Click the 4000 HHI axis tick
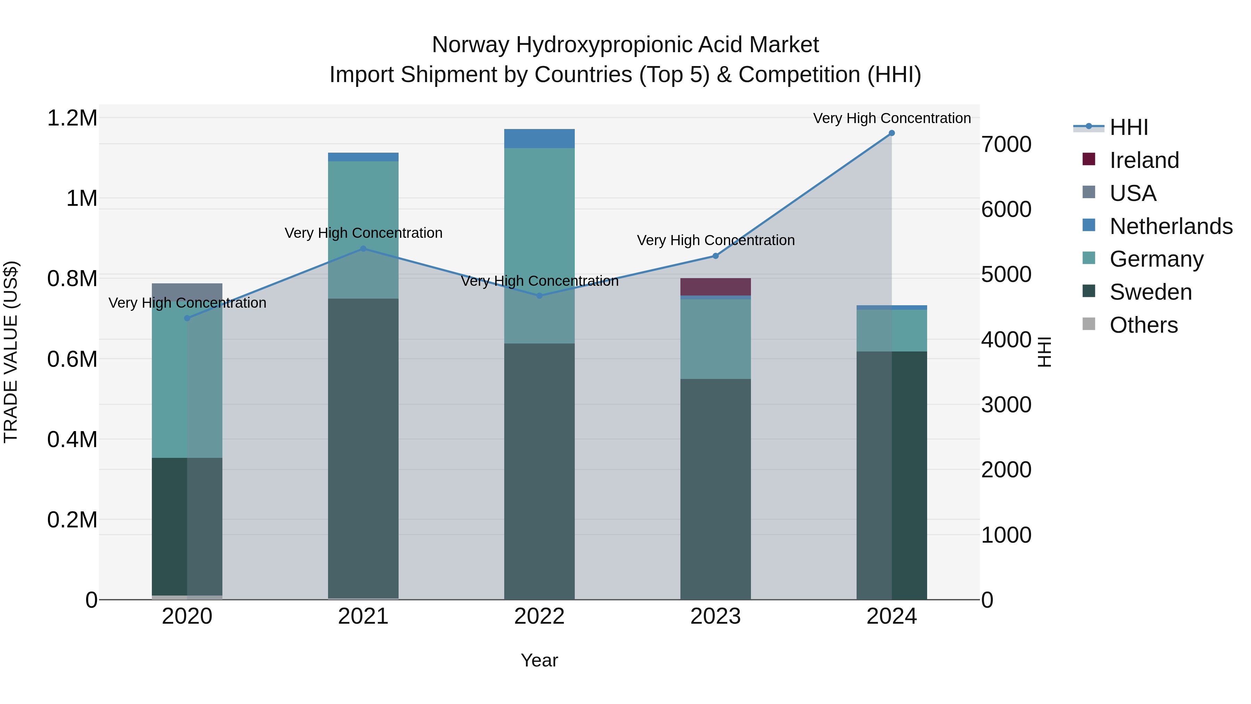1251x704 pixels. (1006, 340)
